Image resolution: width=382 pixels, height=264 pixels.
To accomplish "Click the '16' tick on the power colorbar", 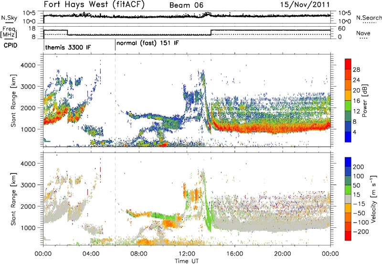I will tap(356, 101).
